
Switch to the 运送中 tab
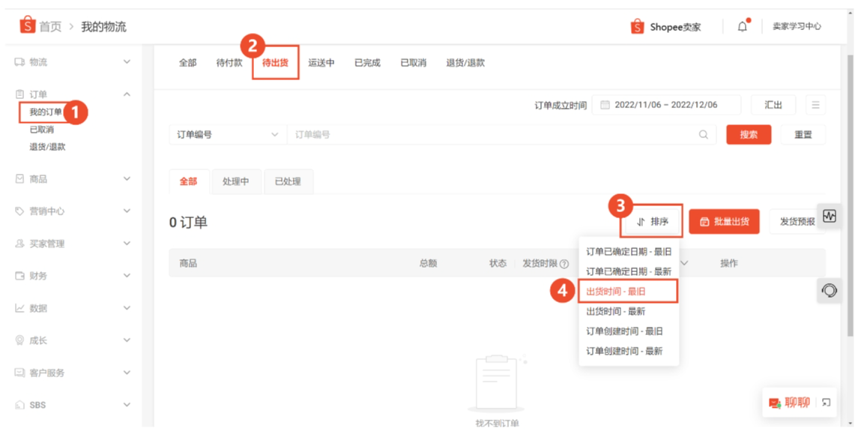pos(322,63)
